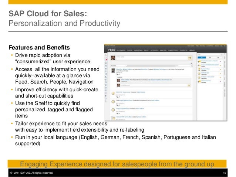Click the post-an-update text box
The width and height of the screenshot is (236, 177).
pyautogui.click(x=151, y=58)
